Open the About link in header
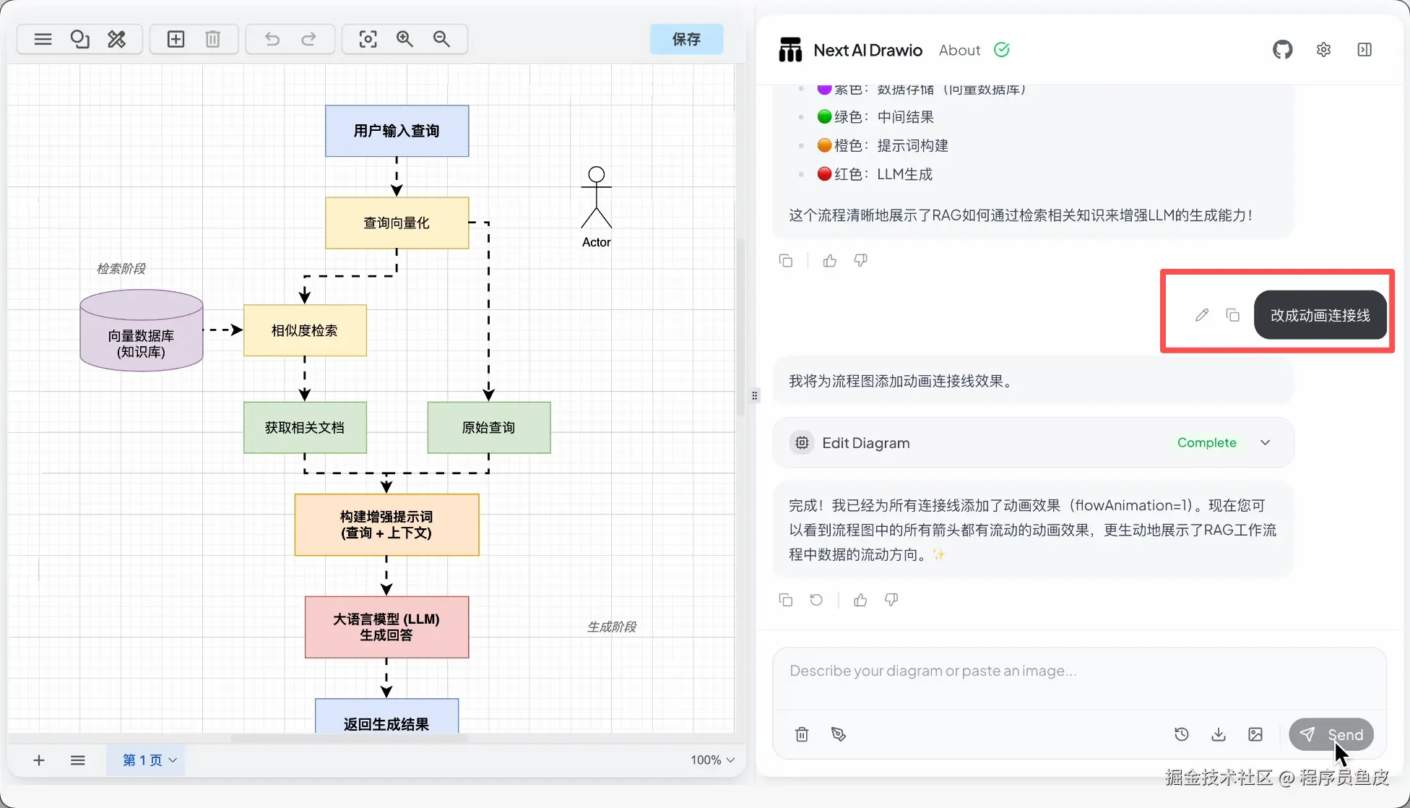 959,50
